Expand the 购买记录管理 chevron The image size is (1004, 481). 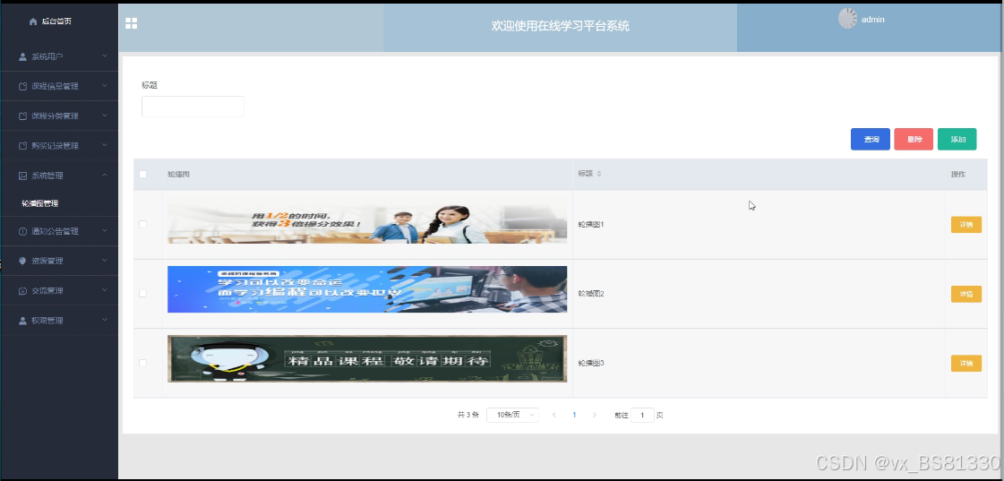point(105,145)
